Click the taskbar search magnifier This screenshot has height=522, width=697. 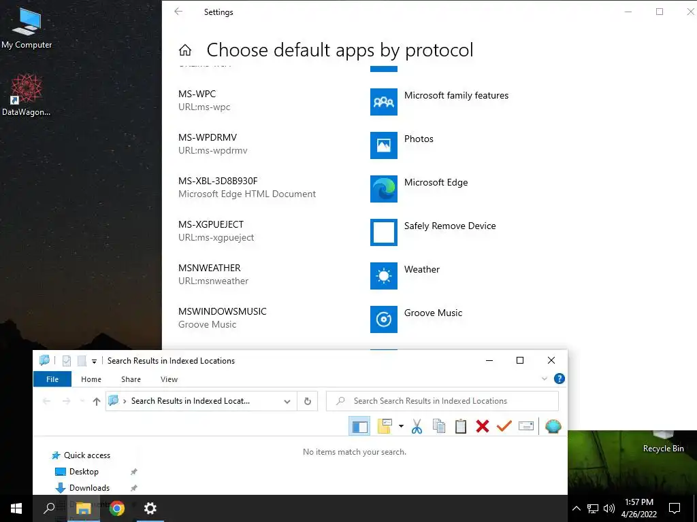(x=49, y=508)
